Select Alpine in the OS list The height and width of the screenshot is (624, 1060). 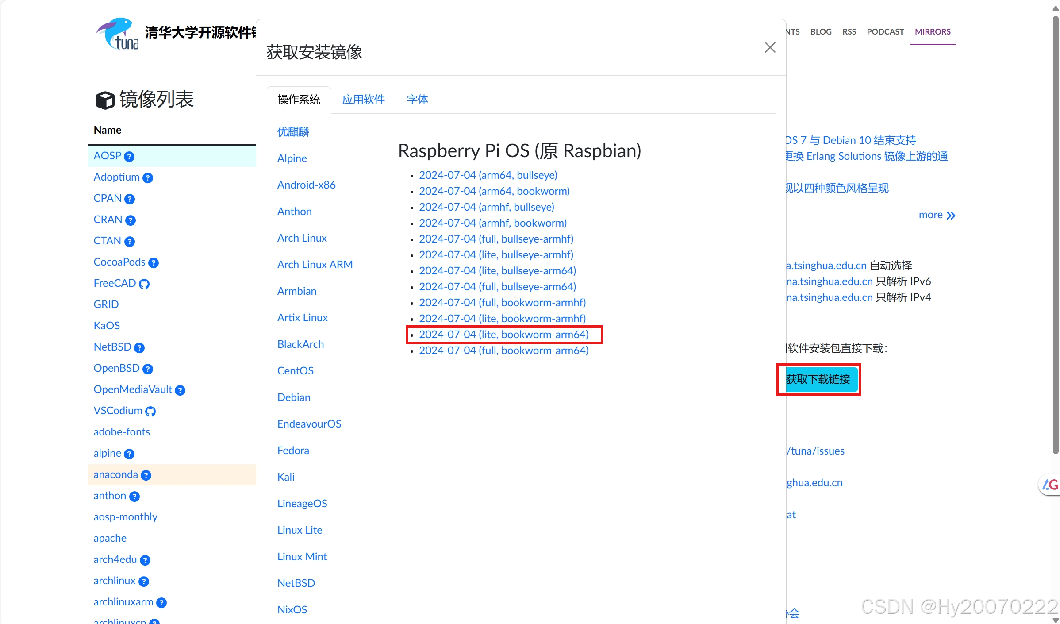click(x=292, y=158)
